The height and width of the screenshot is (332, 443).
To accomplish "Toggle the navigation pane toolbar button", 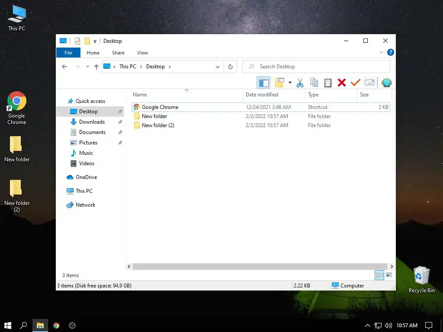I will pos(263,83).
